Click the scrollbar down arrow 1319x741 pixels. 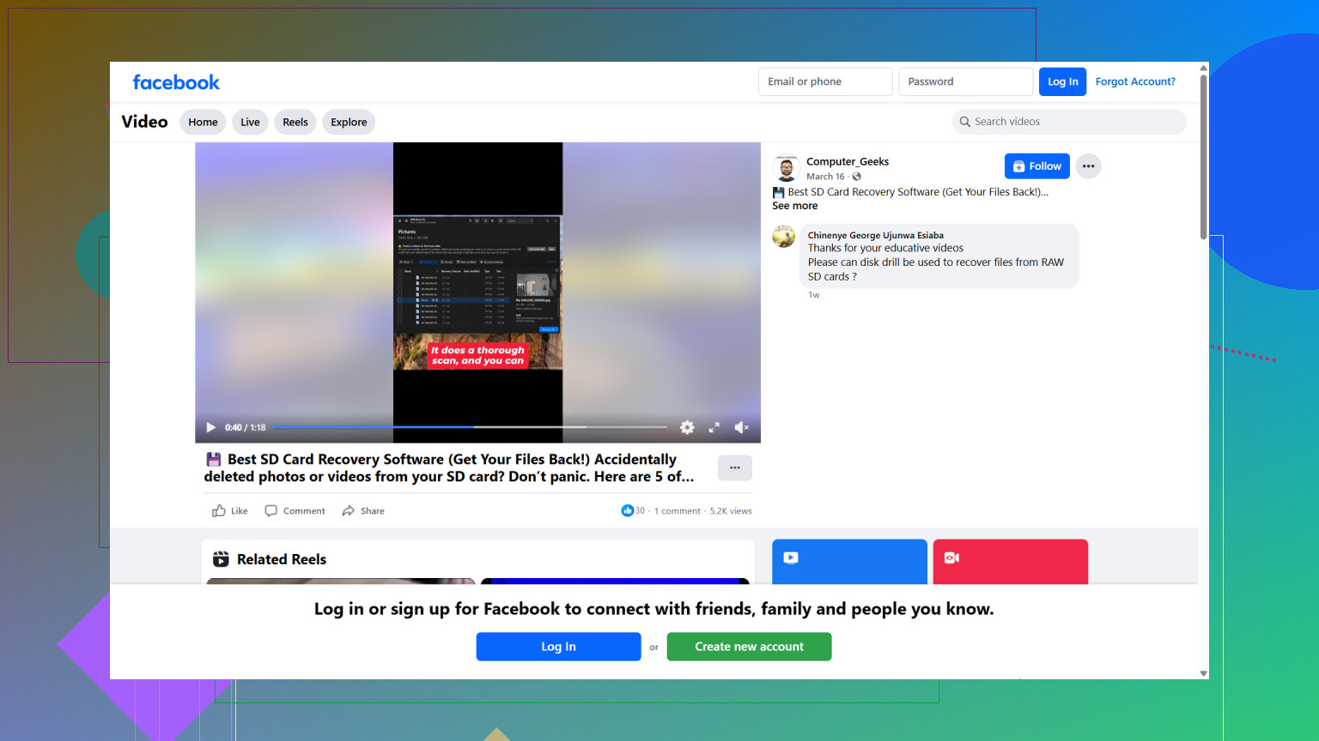1203,673
